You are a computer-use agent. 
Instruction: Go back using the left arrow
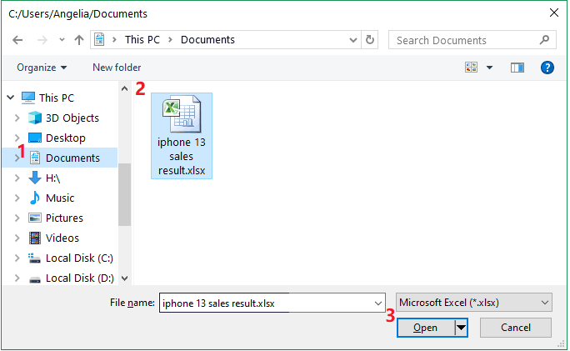tap(17, 40)
